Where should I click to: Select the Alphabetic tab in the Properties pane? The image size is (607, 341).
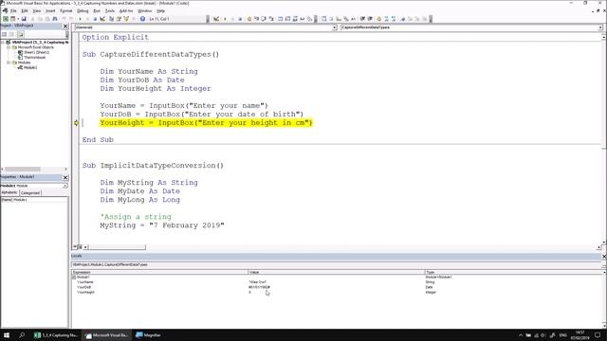click(9, 192)
